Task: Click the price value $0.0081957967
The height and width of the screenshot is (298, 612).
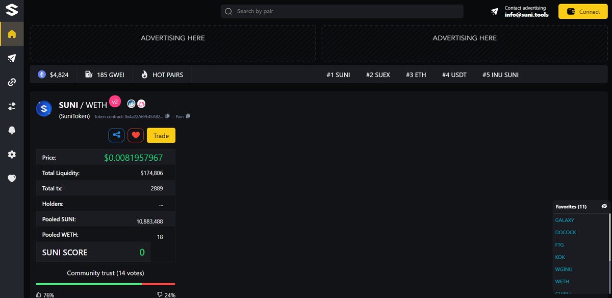Action: [134, 158]
